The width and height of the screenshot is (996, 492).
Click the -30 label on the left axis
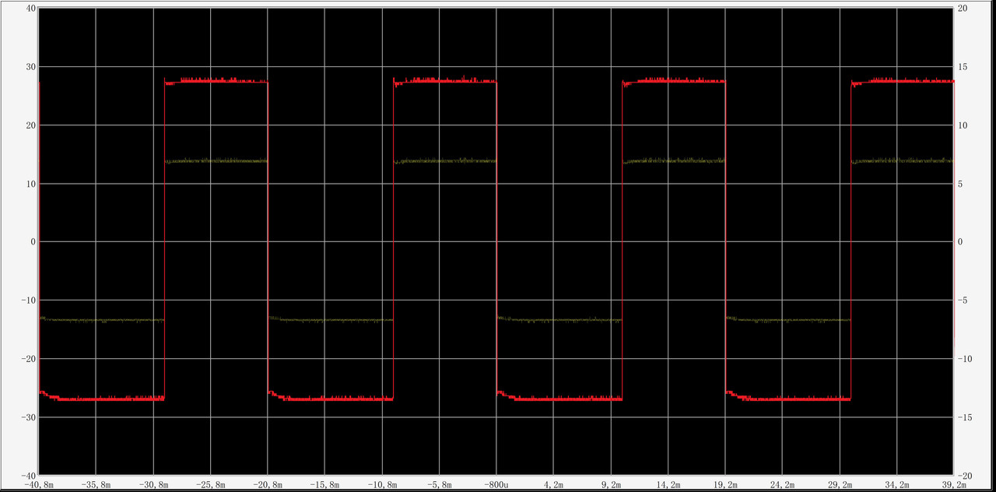tap(27, 416)
